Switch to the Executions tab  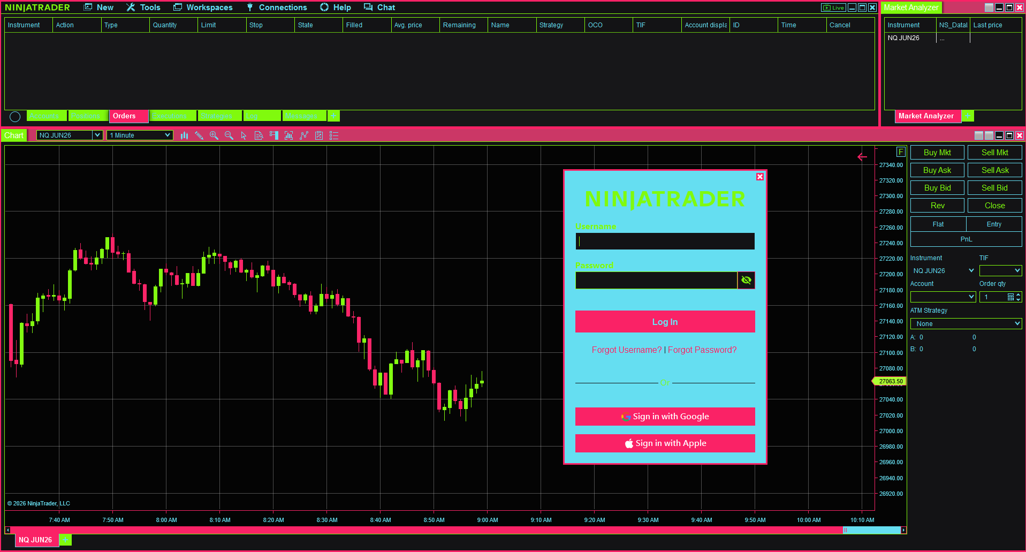(x=173, y=116)
